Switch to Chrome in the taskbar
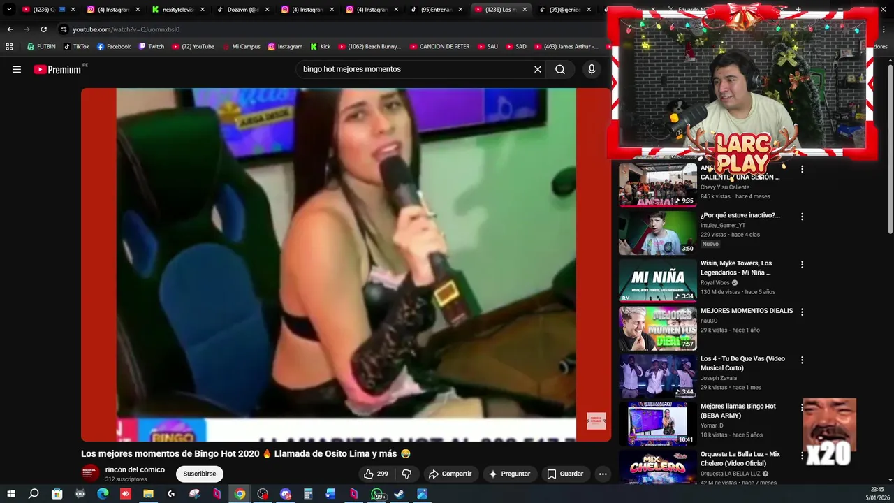This screenshot has height=503, width=894. tap(240, 494)
